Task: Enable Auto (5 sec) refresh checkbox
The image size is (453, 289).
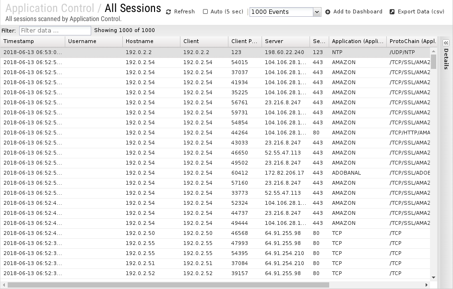Action: coord(205,12)
